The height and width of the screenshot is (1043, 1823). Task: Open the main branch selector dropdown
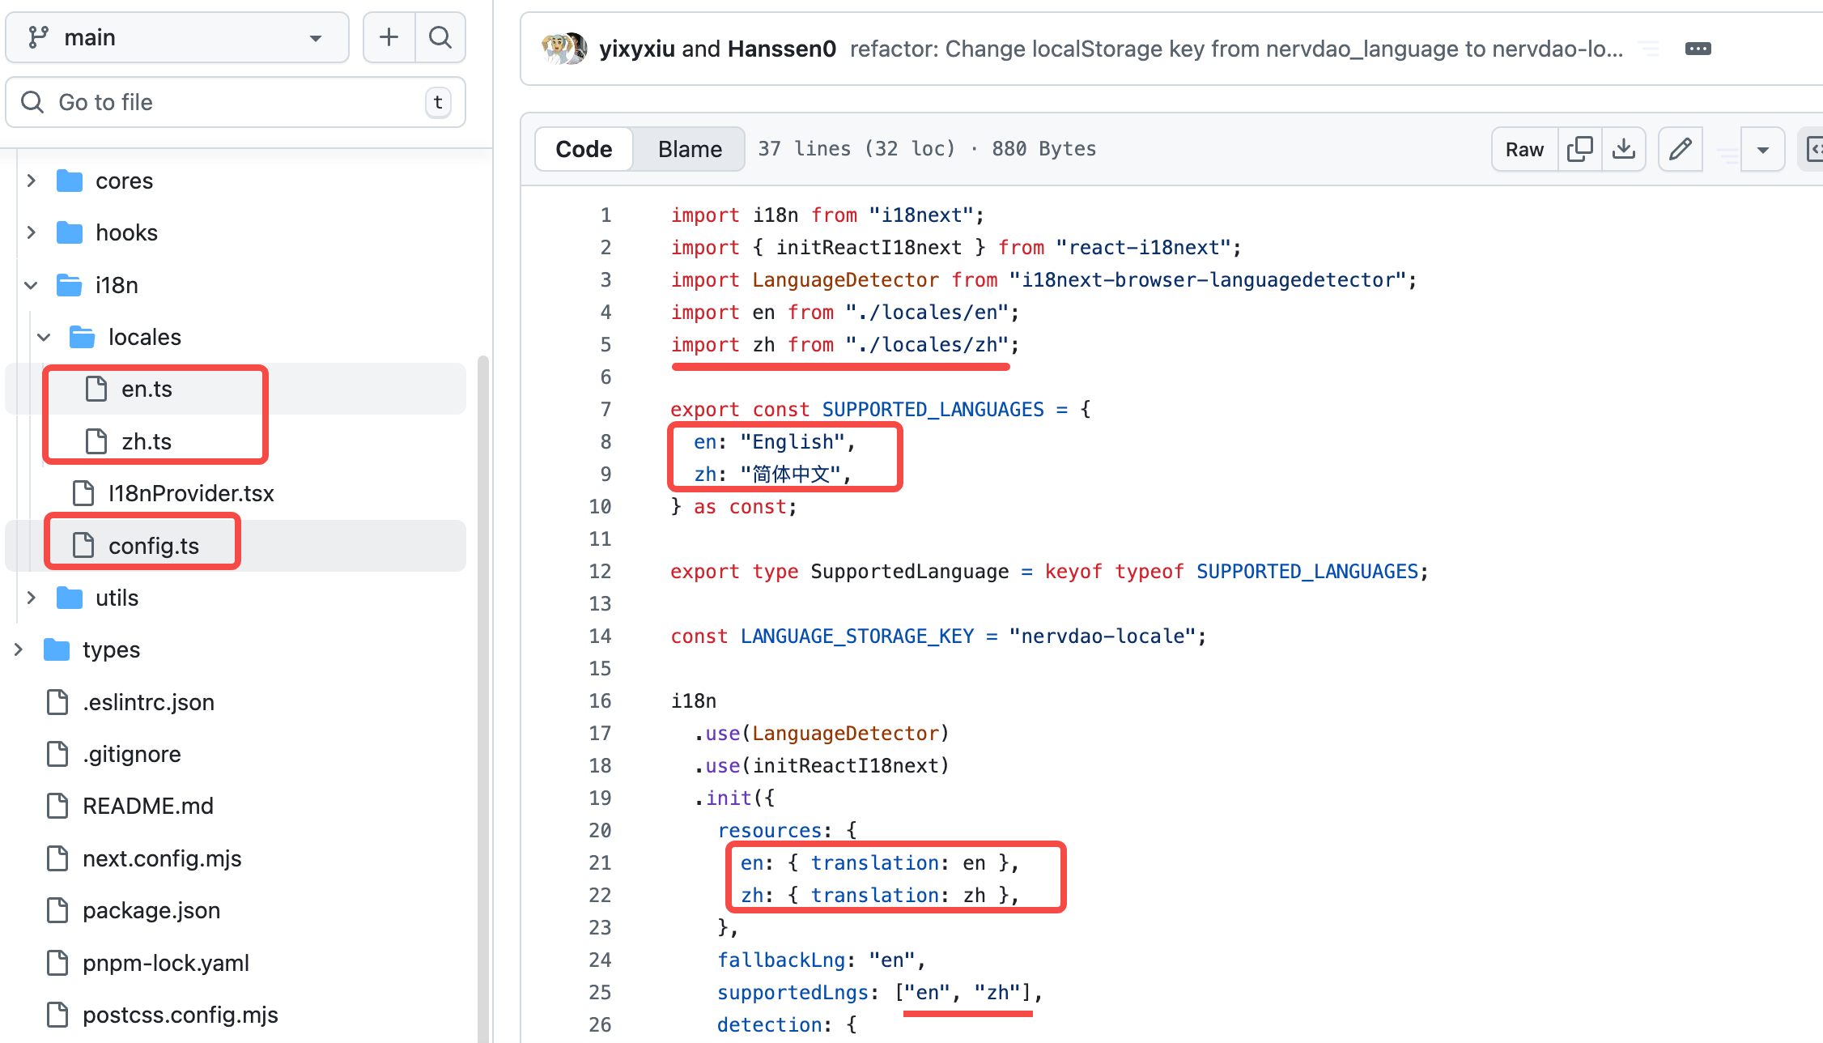177,37
